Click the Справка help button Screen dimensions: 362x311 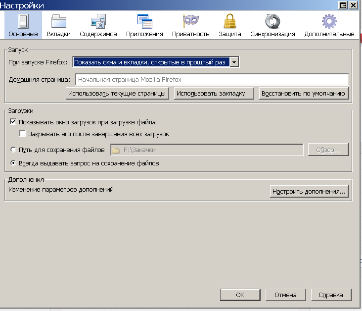click(x=330, y=295)
